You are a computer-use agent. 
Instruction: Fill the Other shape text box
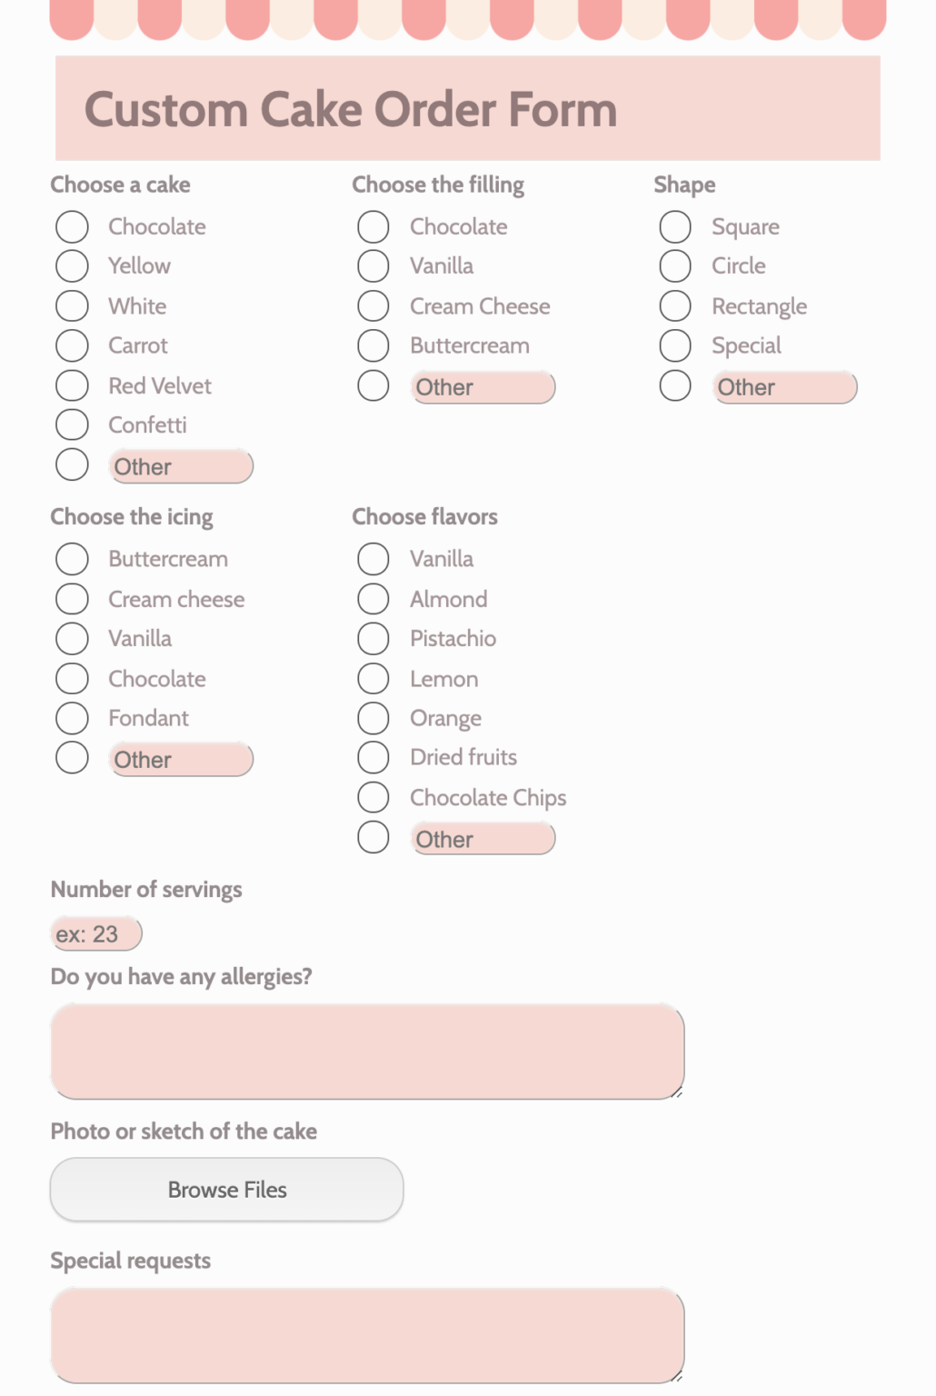(784, 386)
